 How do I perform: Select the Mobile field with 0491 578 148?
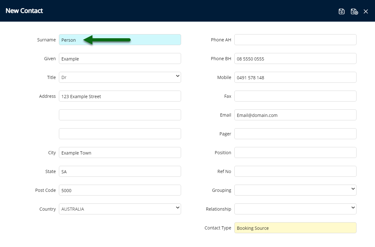pyautogui.click(x=295, y=77)
